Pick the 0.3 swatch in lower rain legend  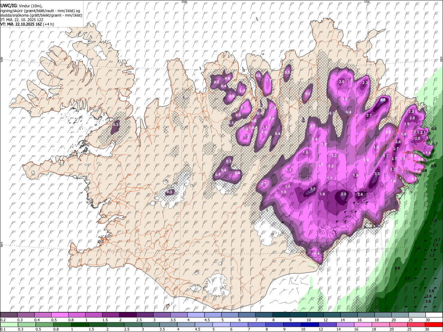tap(27, 325)
